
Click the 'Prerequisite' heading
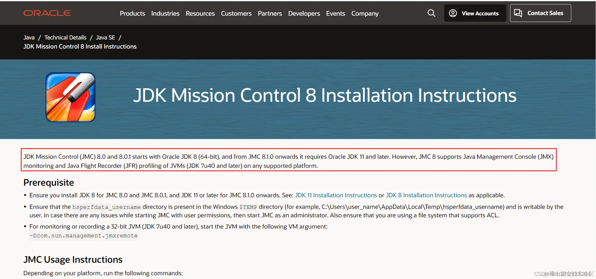[49, 183]
